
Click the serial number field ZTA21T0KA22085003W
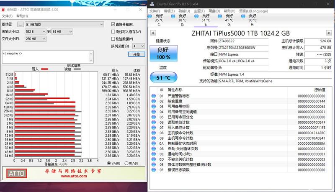244,48
